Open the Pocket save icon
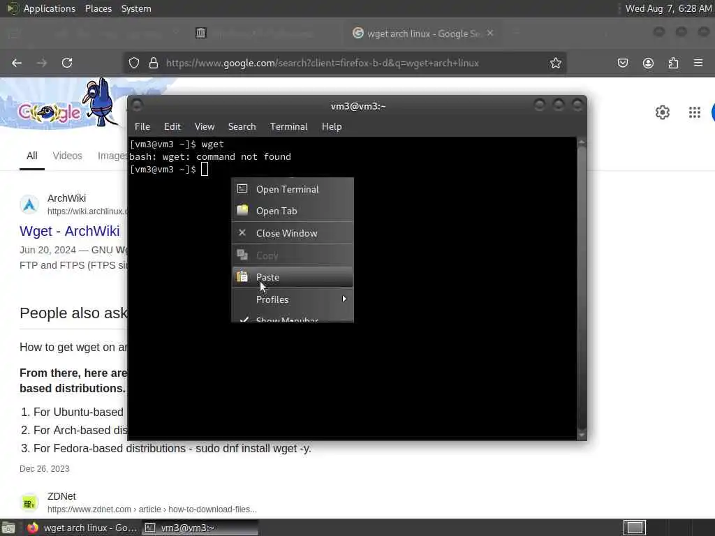Screen dimensions: 715x536 pyautogui.click(x=622, y=63)
